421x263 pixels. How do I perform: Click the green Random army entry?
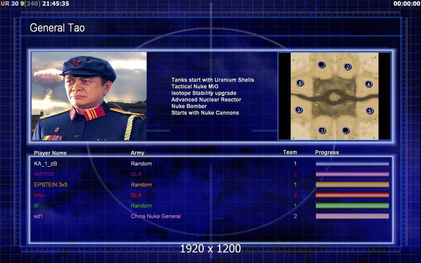(141, 206)
